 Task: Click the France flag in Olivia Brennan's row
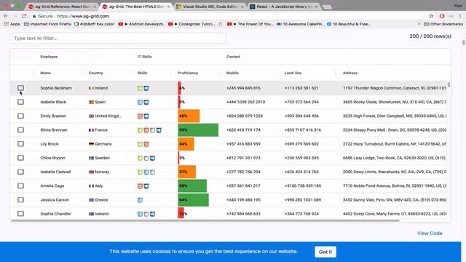coord(91,130)
